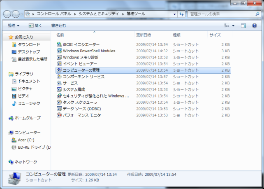Click the forward navigation button
Screen dimensions: 264x189
pyautogui.click(x=16, y=14)
